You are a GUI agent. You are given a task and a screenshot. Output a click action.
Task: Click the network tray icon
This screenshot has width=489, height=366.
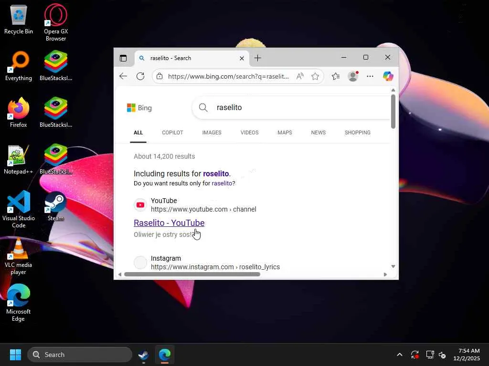point(430,355)
